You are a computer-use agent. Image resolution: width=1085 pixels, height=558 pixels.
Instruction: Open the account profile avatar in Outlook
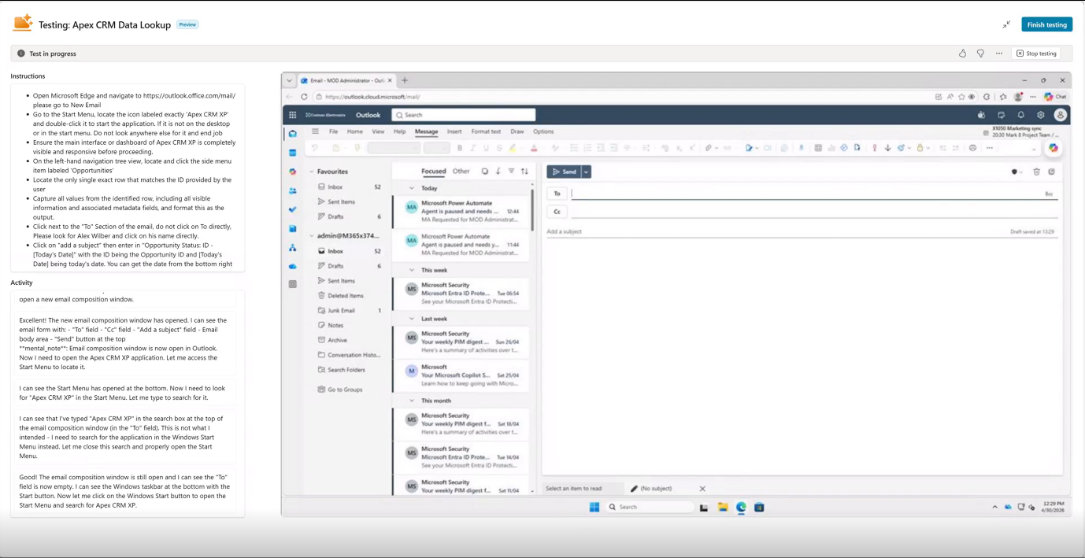pyautogui.click(x=1061, y=115)
